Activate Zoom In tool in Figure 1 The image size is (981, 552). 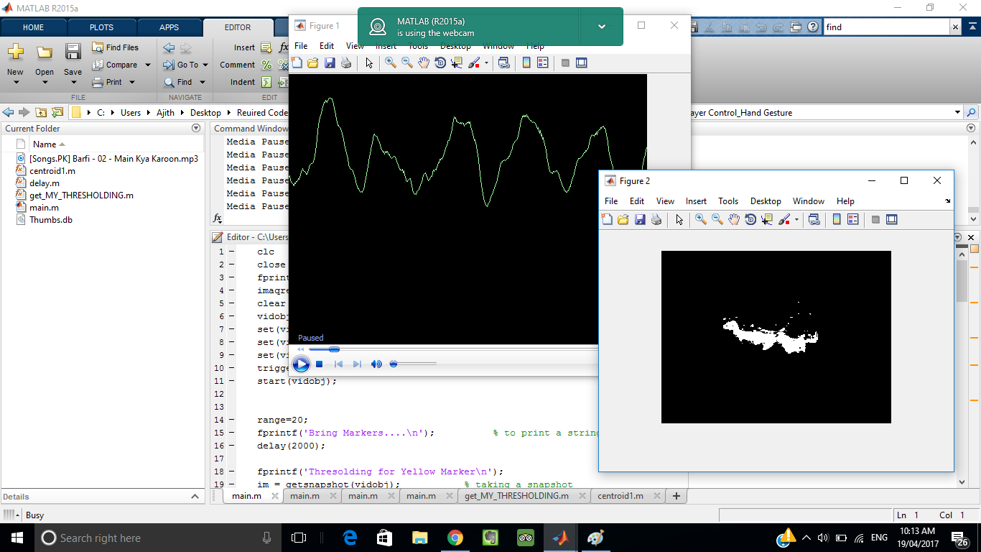[x=391, y=63]
